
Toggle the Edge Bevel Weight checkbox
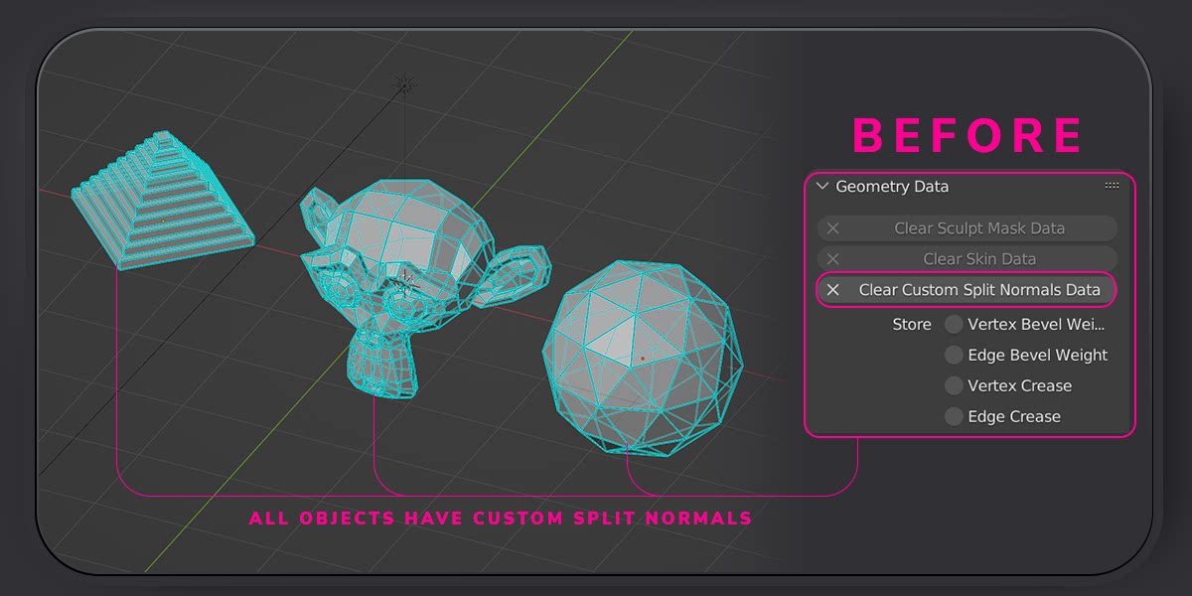point(954,356)
